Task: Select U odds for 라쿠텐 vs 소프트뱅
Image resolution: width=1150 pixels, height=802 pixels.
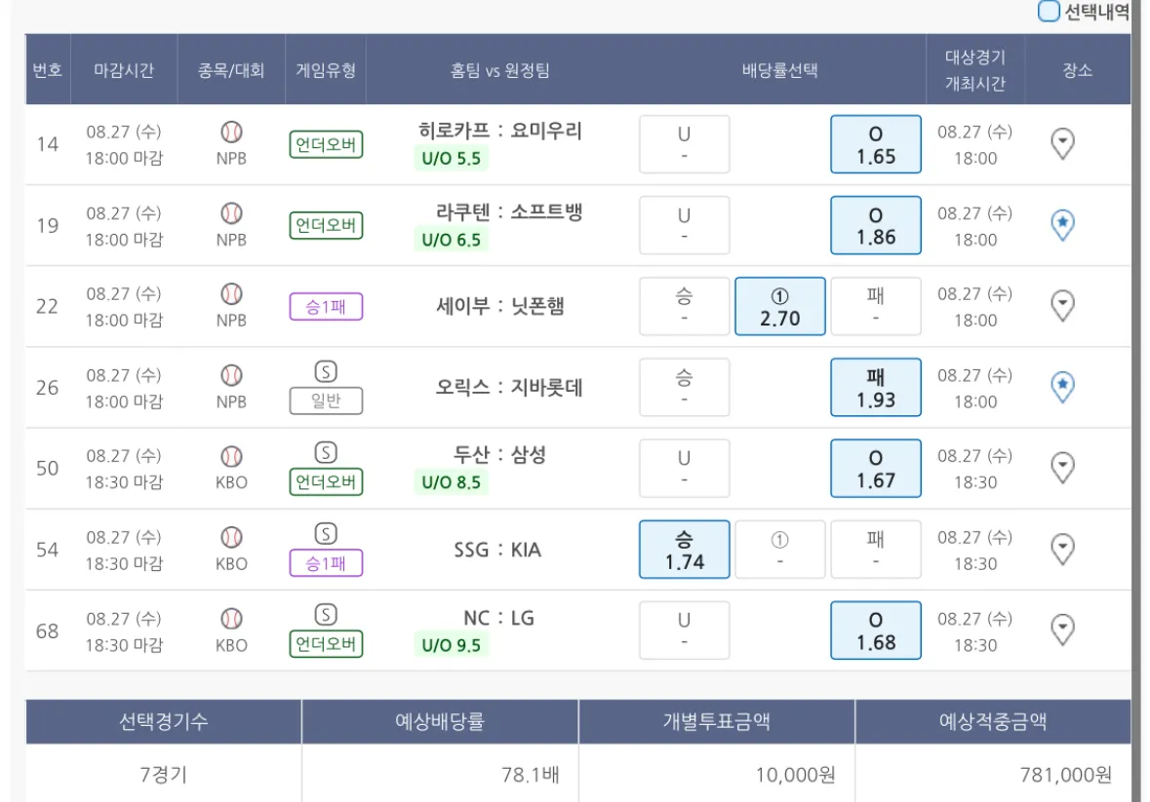Action: pyautogui.click(x=684, y=225)
